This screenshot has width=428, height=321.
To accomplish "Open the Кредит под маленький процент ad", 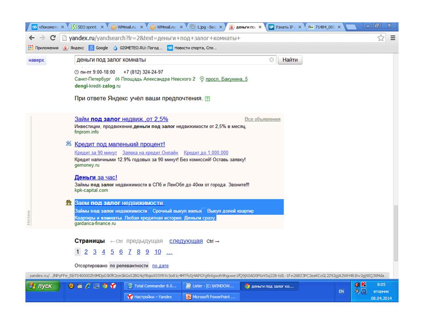I will (119, 144).
